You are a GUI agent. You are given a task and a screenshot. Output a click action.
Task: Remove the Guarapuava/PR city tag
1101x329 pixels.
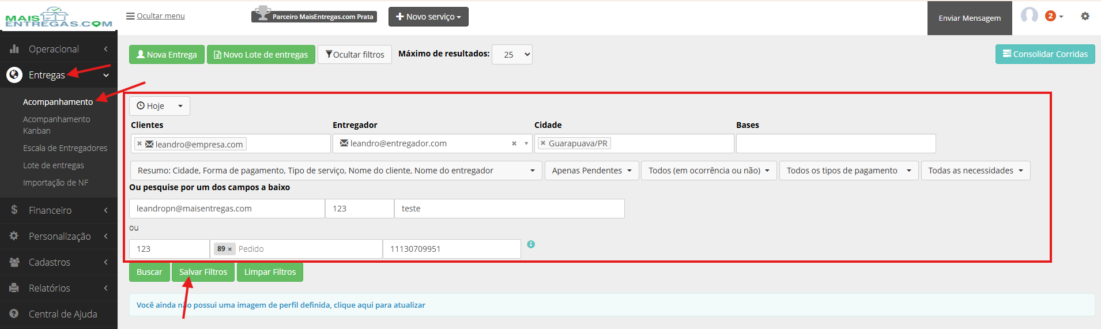pos(543,143)
